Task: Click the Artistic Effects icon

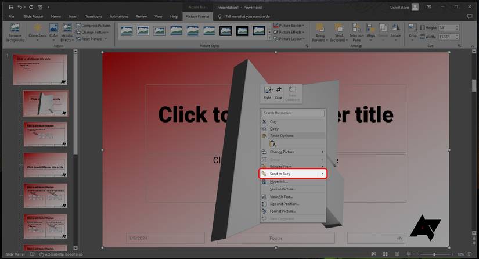Action: (68, 30)
